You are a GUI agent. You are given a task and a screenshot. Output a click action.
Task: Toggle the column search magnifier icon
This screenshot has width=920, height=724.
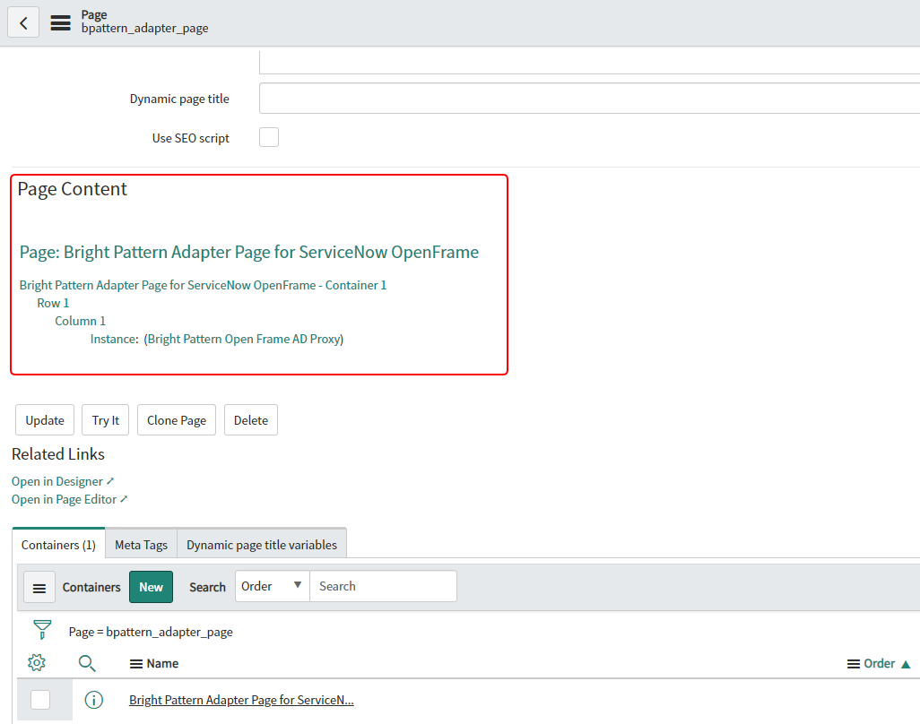point(87,663)
